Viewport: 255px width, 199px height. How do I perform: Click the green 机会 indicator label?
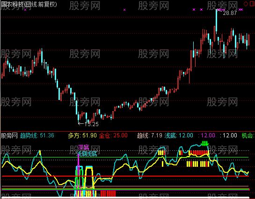click(248, 135)
